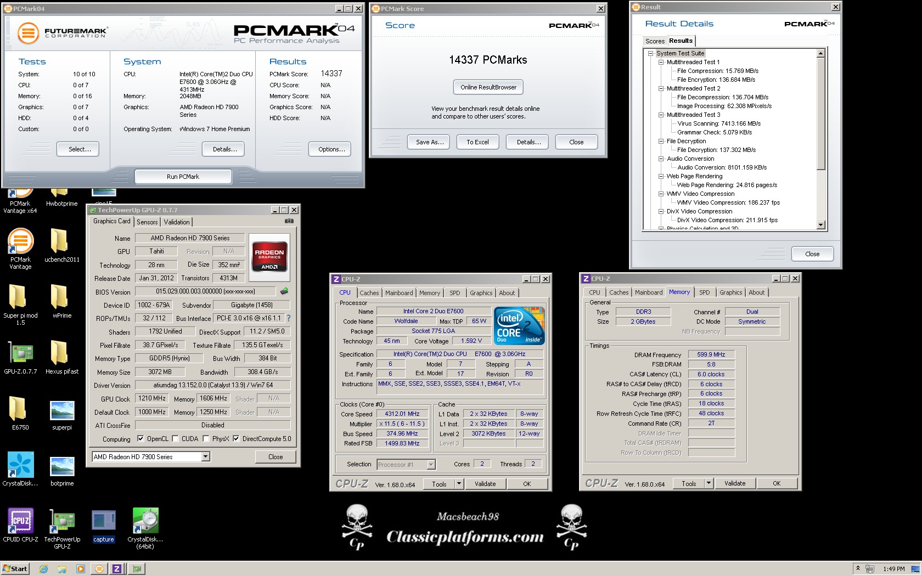
Task: Toggle the OpenCL checkbox in GPU-Z
Action: (x=140, y=439)
